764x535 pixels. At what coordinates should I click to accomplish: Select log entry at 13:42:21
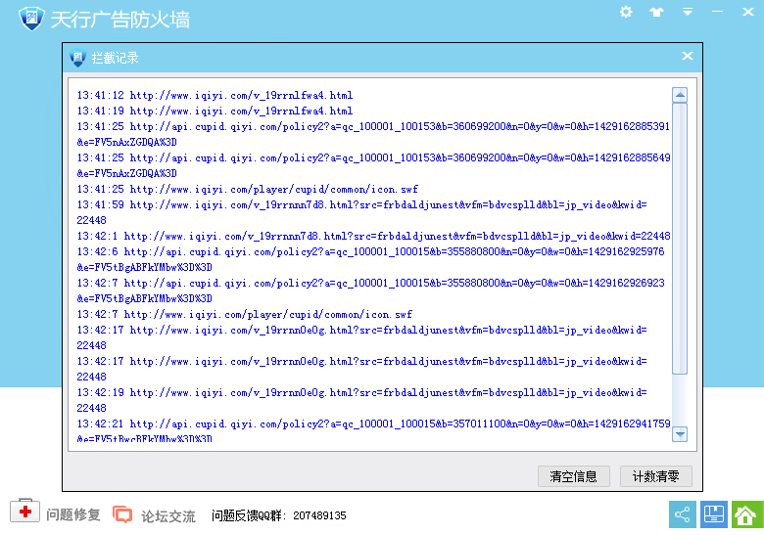click(x=374, y=431)
